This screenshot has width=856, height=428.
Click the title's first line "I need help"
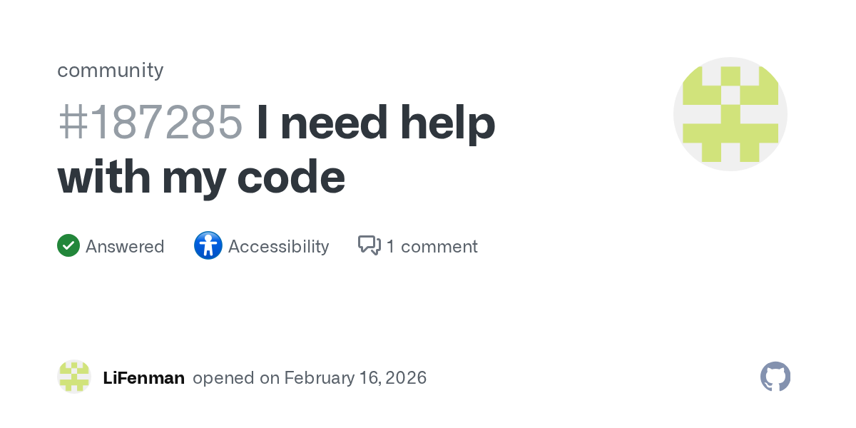tap(375, 122)
